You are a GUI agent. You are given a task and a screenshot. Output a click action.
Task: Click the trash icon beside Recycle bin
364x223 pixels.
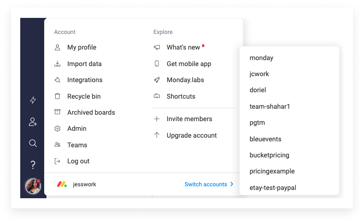tap(58, 96)
